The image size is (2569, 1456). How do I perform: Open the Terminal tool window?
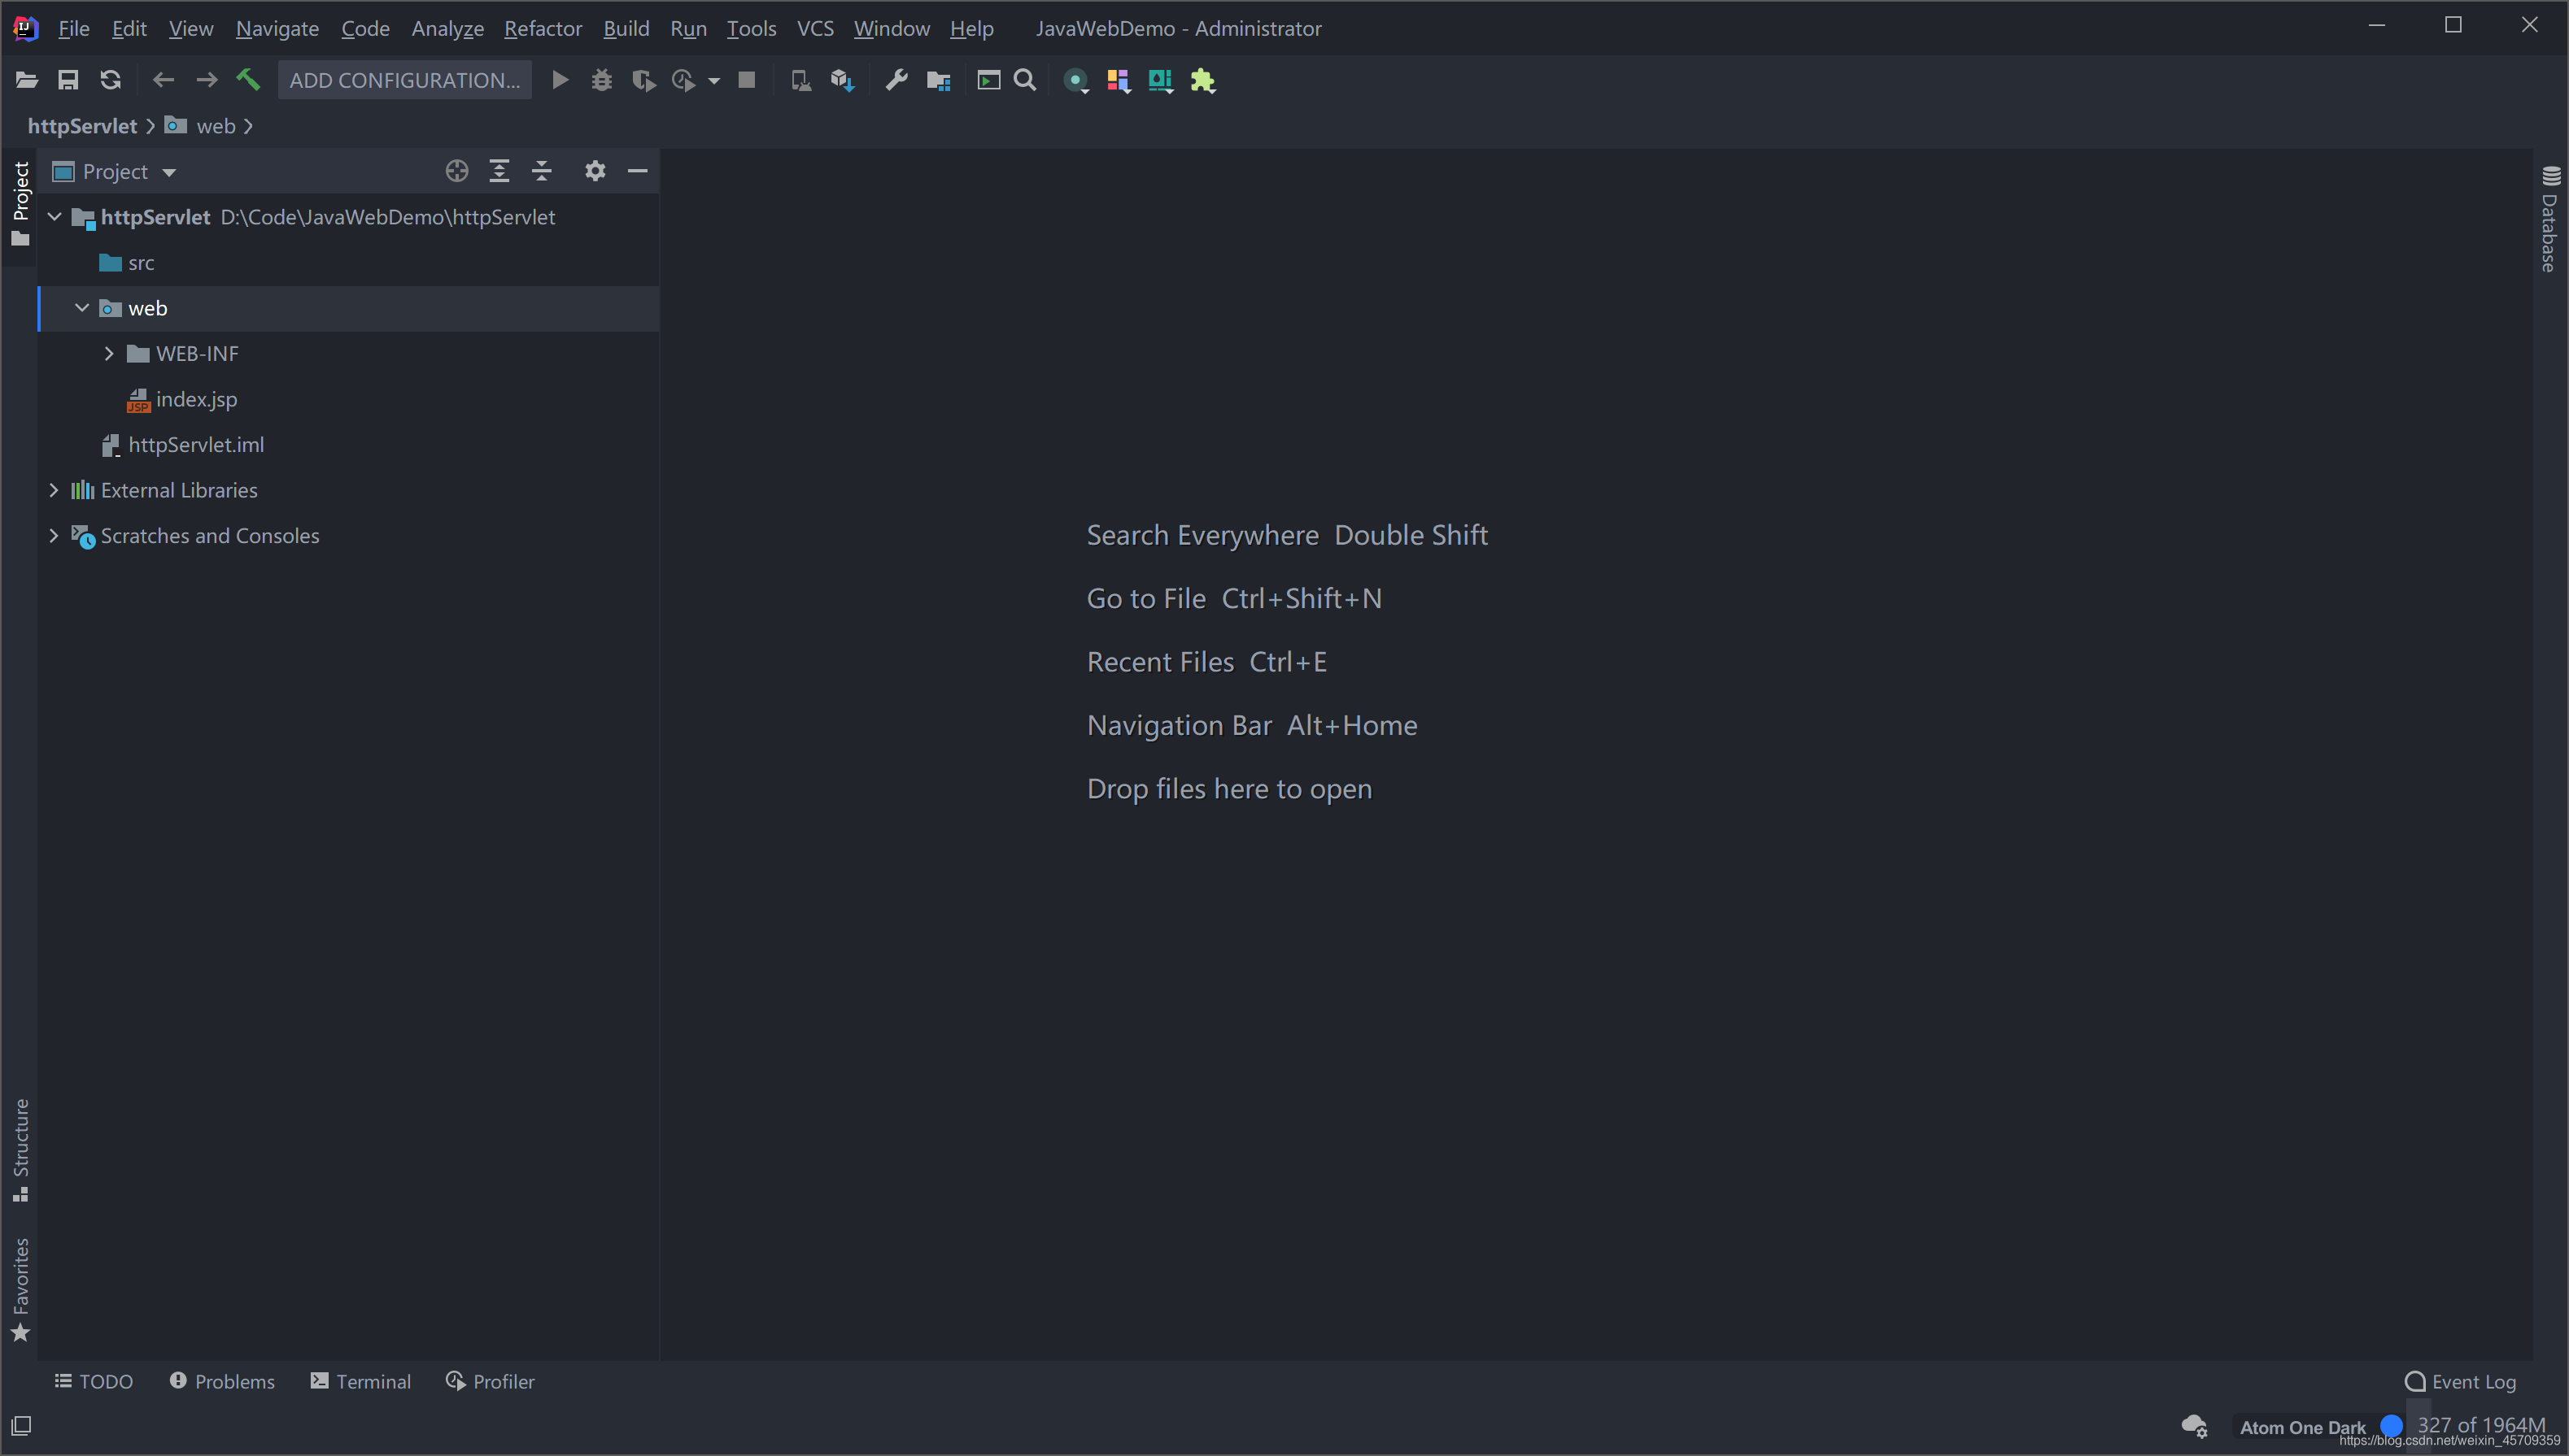pyautogui.click(x=361, y=1381)
